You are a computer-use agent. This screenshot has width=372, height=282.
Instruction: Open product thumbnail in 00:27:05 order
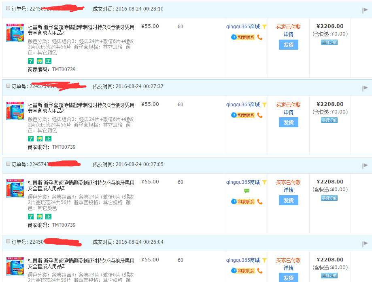coord(15,188)
